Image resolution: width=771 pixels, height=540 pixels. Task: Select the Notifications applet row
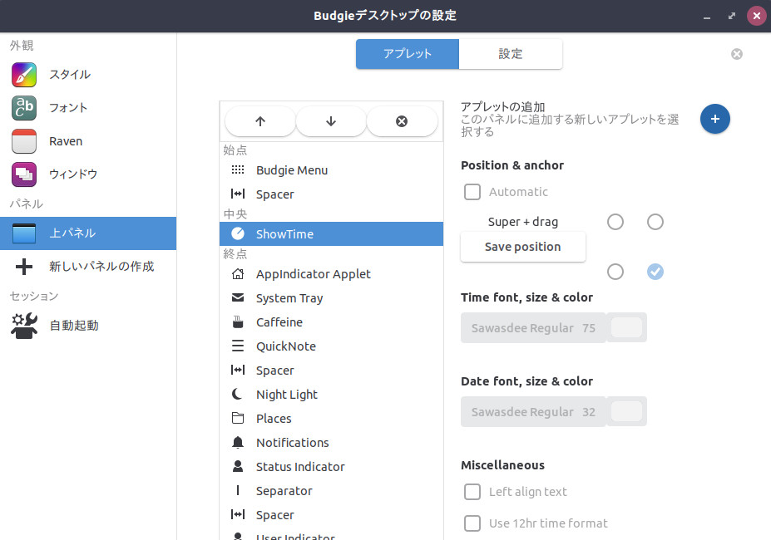click(331, 442)
